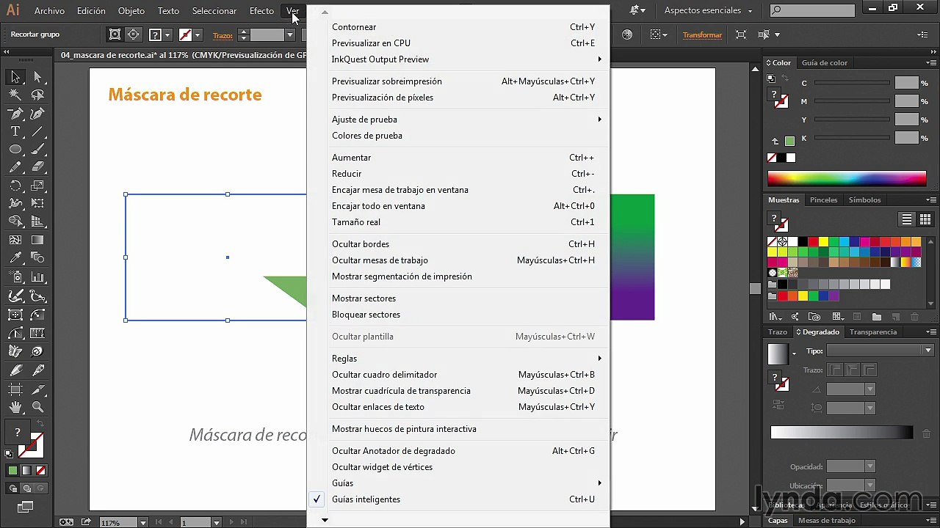The height and width of the screenshot is (528, 940).
Task: Open the Swatch Libraries menu icon
Action: coord(775,317)
